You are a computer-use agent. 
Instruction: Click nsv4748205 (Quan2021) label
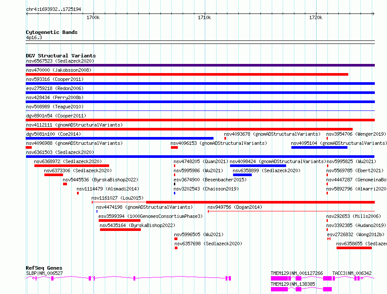(x=201, y=161)
